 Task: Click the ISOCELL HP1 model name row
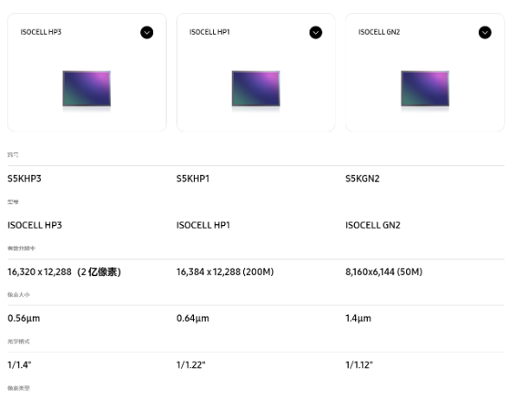[203, 225]
